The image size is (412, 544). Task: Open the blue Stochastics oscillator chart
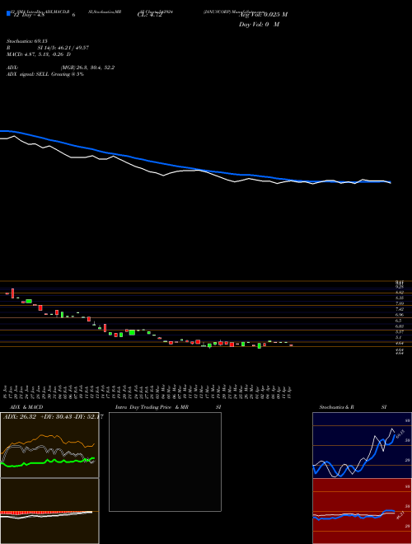click(x=362, y=445)
